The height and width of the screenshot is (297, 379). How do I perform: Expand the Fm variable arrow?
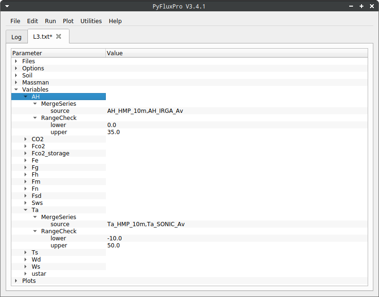coord(26,182)
